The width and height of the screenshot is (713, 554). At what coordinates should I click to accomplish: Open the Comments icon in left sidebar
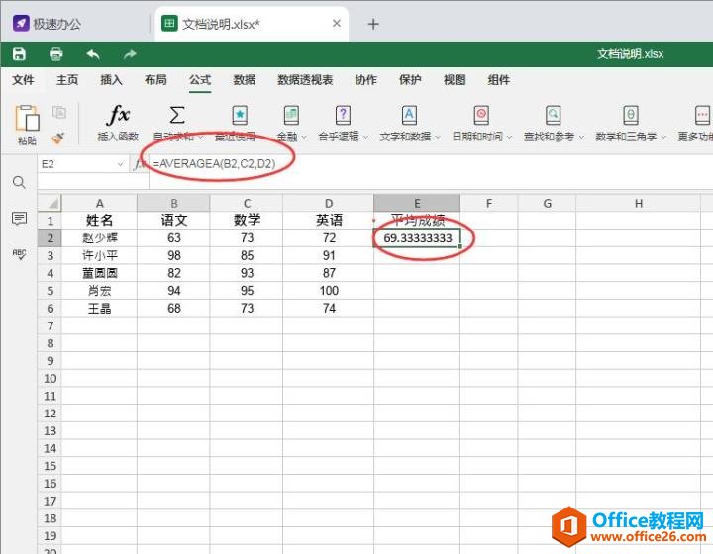click(19, 219)
